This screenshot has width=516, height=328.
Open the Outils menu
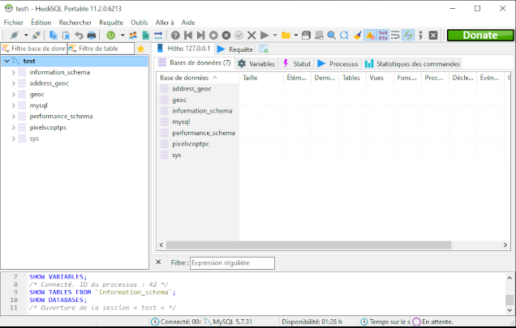point(140,23)
